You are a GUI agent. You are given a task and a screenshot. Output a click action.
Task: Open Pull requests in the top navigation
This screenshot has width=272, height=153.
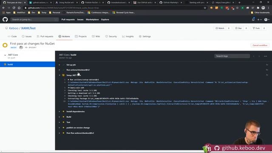[68, 20]
